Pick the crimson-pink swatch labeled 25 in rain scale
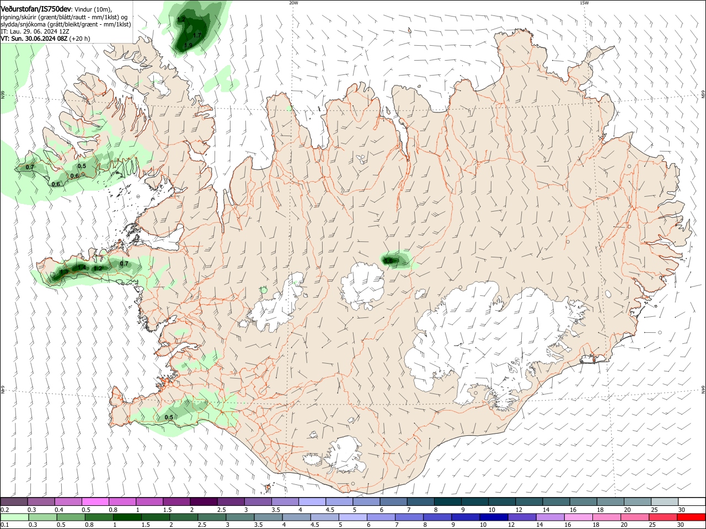 663,517
